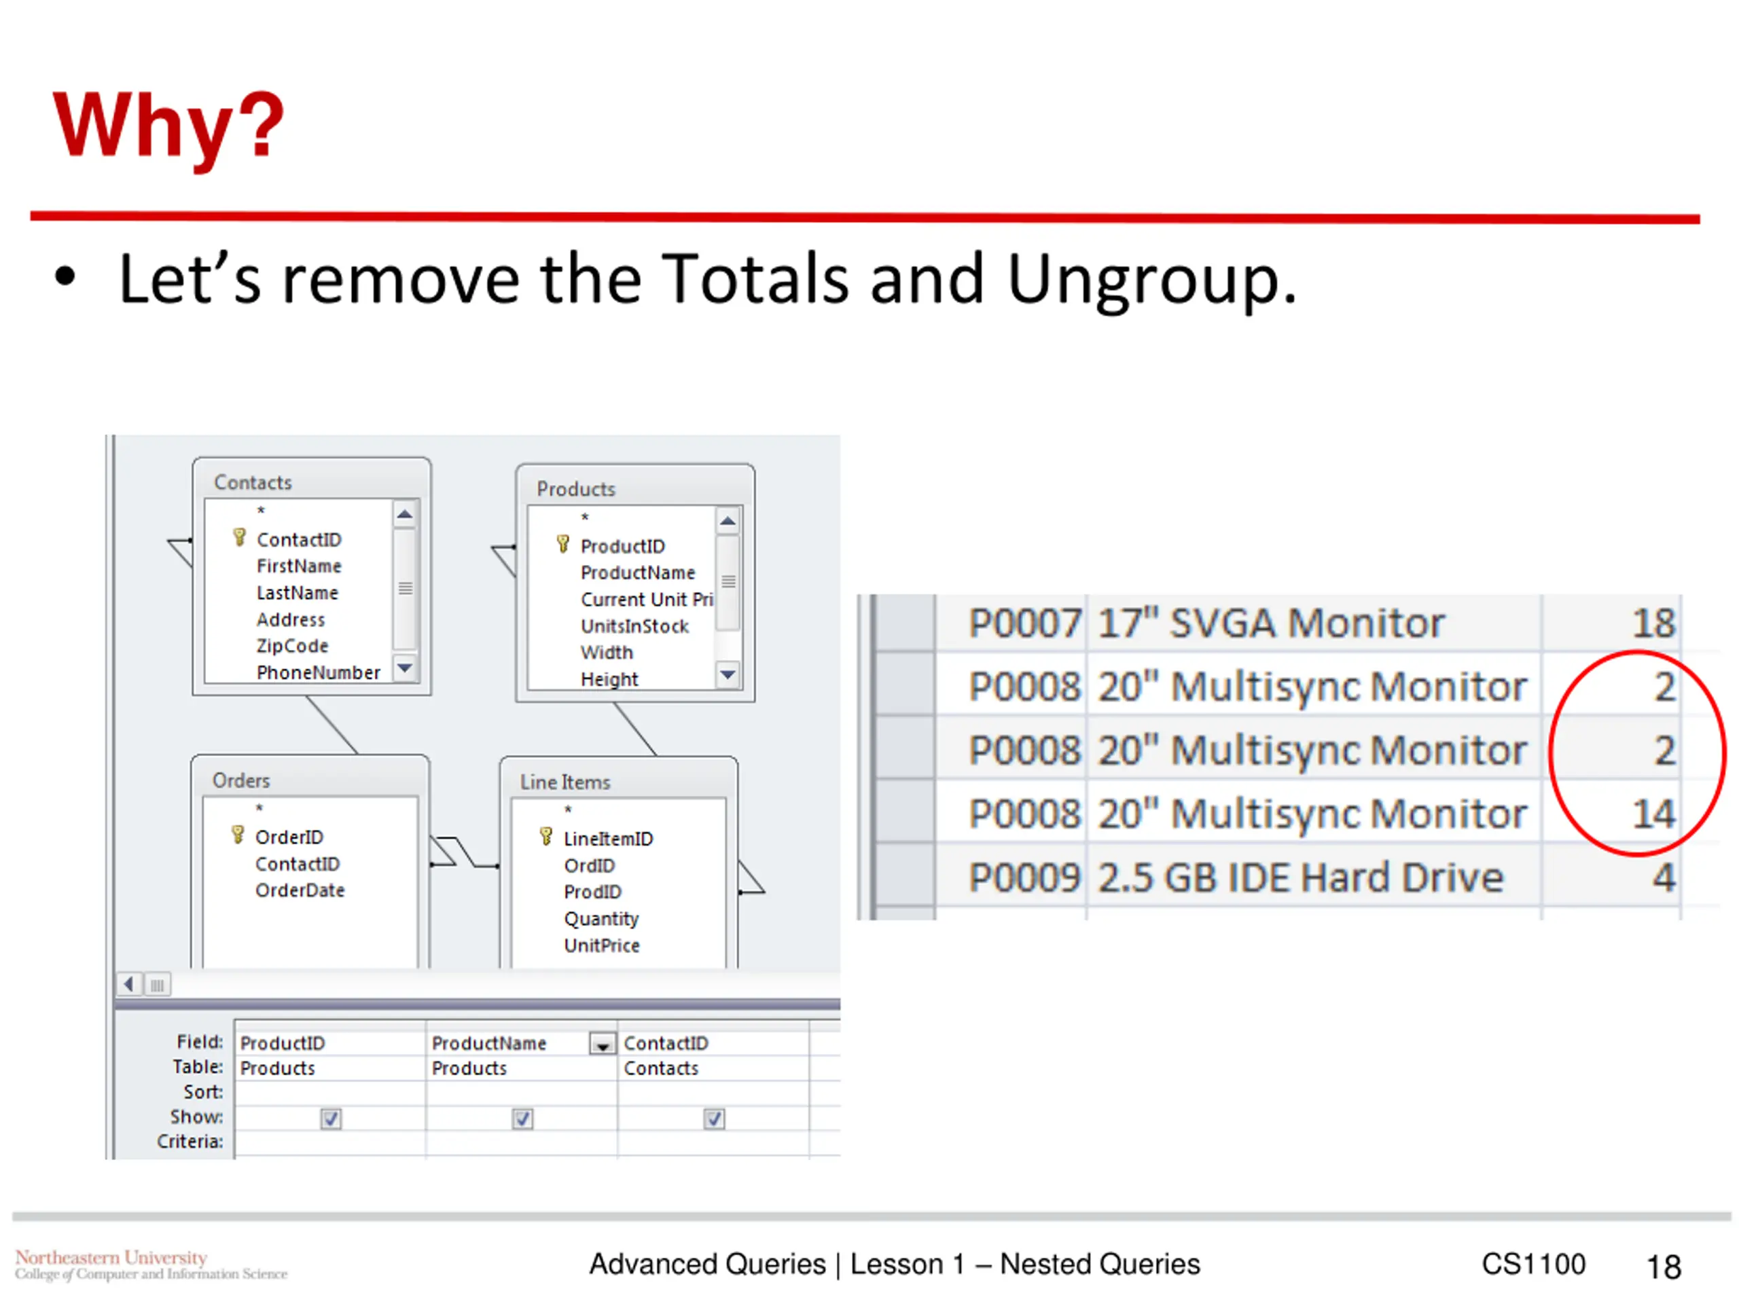Select ProductName in the Products field list
The image size is (1739, 1304).
(x=638, y=573)
